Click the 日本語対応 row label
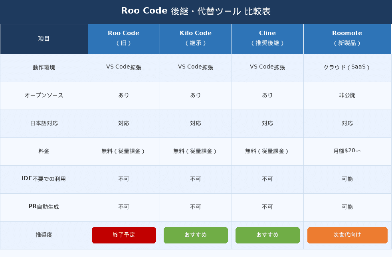The height and width of the screenshot is (257, 392). click(44, 123)
